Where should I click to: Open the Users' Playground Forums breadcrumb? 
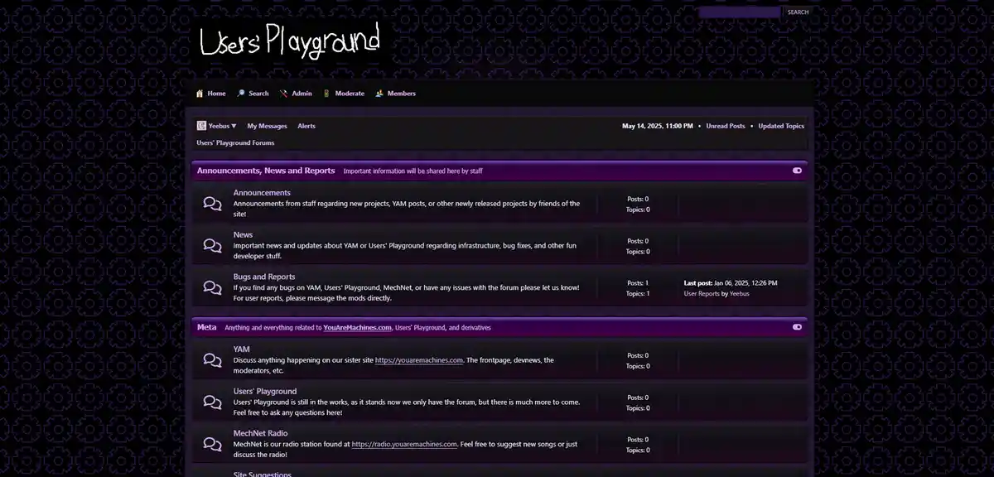point(235,142)
